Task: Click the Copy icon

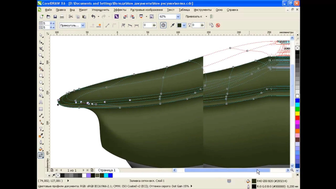Action: pos(77,17)
